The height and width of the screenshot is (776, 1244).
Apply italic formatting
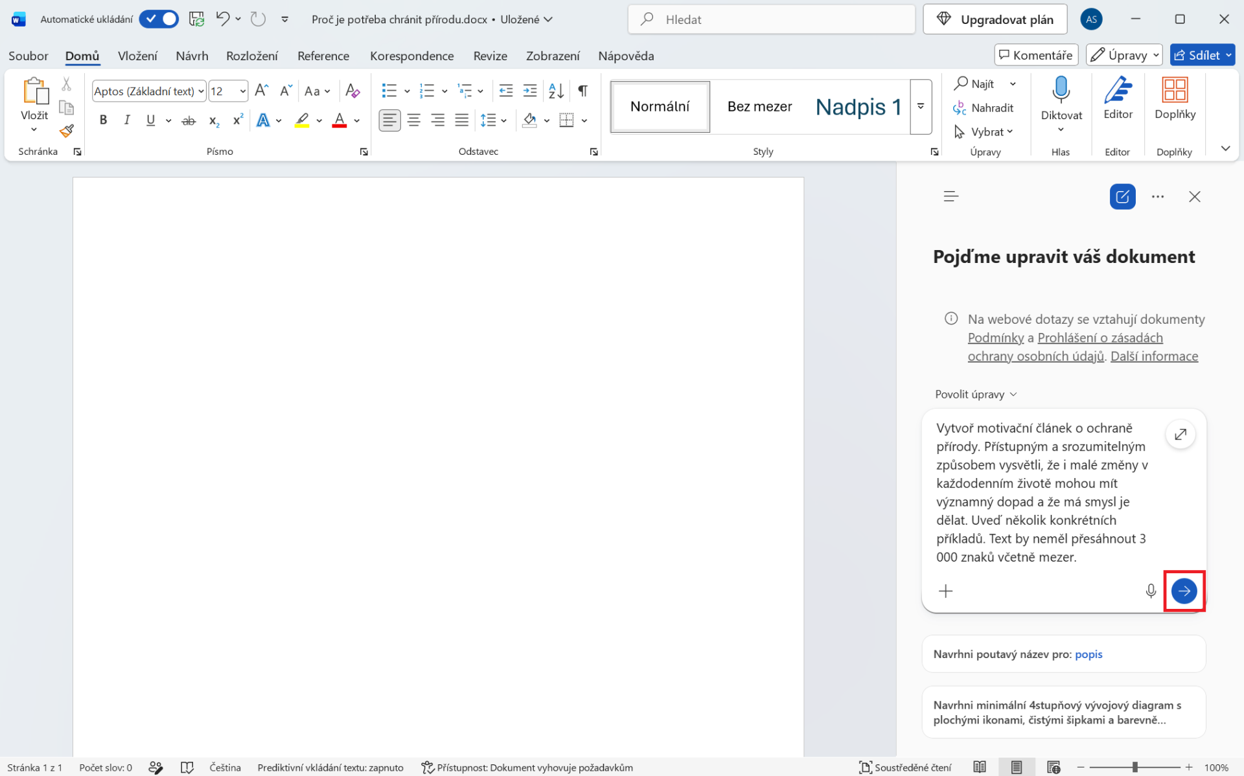[127, 120]
